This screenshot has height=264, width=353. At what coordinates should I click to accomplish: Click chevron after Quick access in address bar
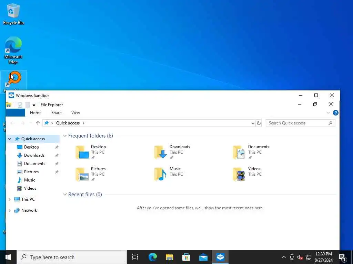click(83, 123)
